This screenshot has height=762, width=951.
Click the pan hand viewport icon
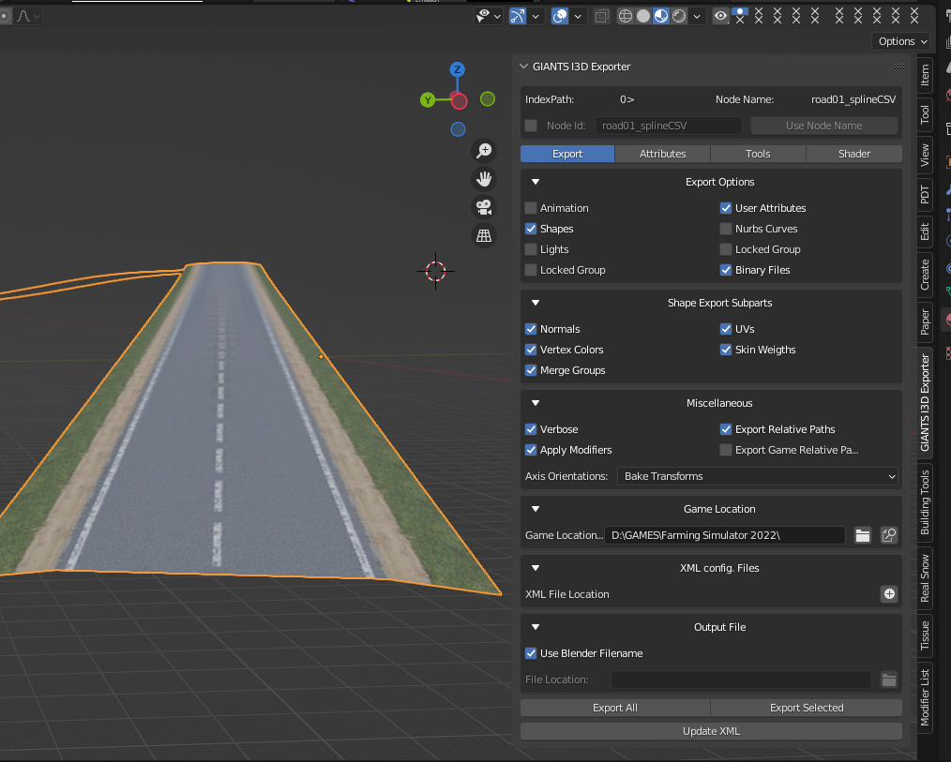(484, 179)
